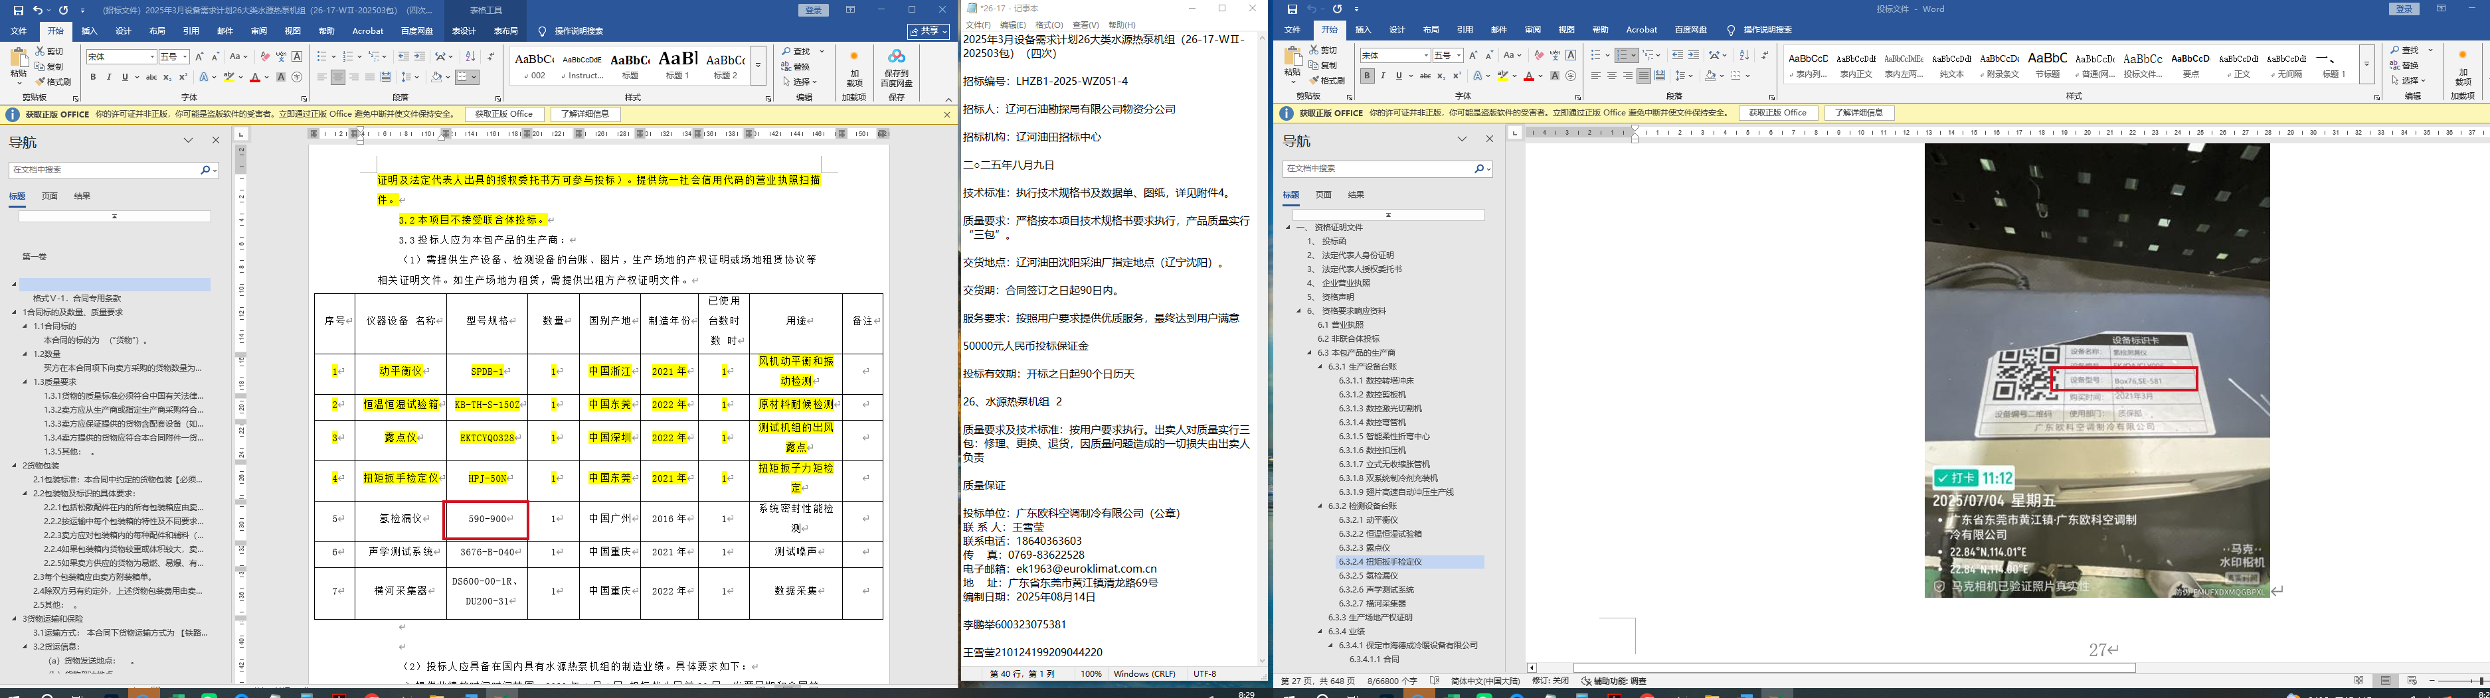The width and height of the screenshot is (2490, 698).
Task: Toggle superscript in right Word ribbon
Action: click(x=1457, y=75)
